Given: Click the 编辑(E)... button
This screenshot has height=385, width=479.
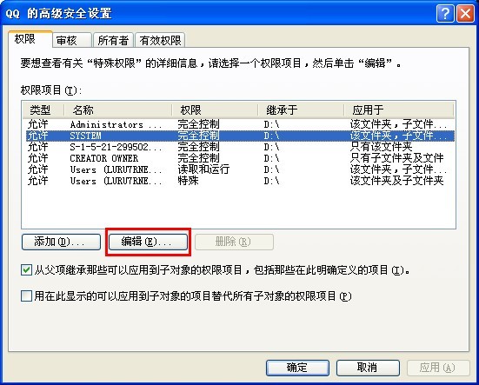Looking at the screenshot, I should (x=148, y=242).
